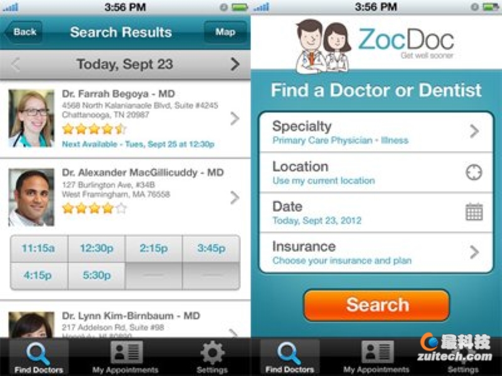The width and height of the screenshot is (502, 376).
Task: Tap the calendar icon in Date row
Action: (474, 212)
